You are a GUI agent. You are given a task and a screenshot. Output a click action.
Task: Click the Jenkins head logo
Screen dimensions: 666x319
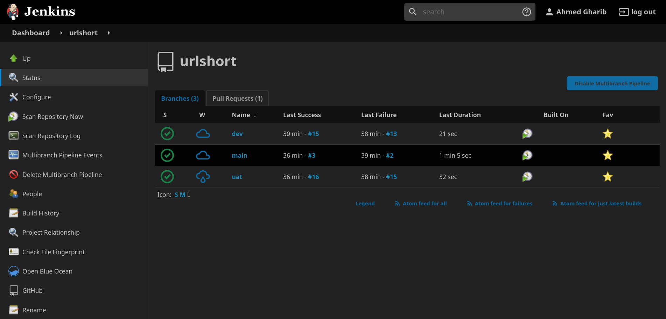pyautogui.click(x=13, y=12)
